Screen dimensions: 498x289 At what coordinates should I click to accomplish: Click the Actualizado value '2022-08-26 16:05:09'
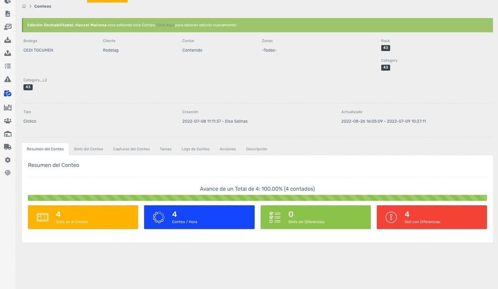(362, 121)
